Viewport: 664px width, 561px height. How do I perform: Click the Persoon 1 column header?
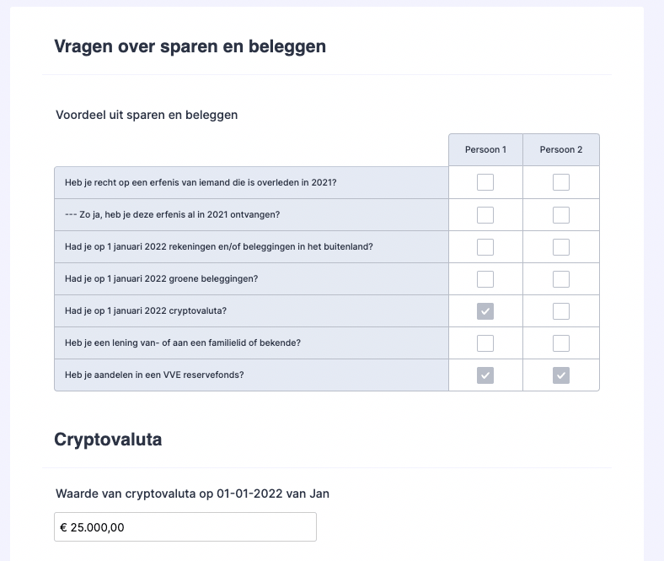485,150
